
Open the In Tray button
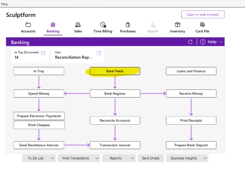39,71
